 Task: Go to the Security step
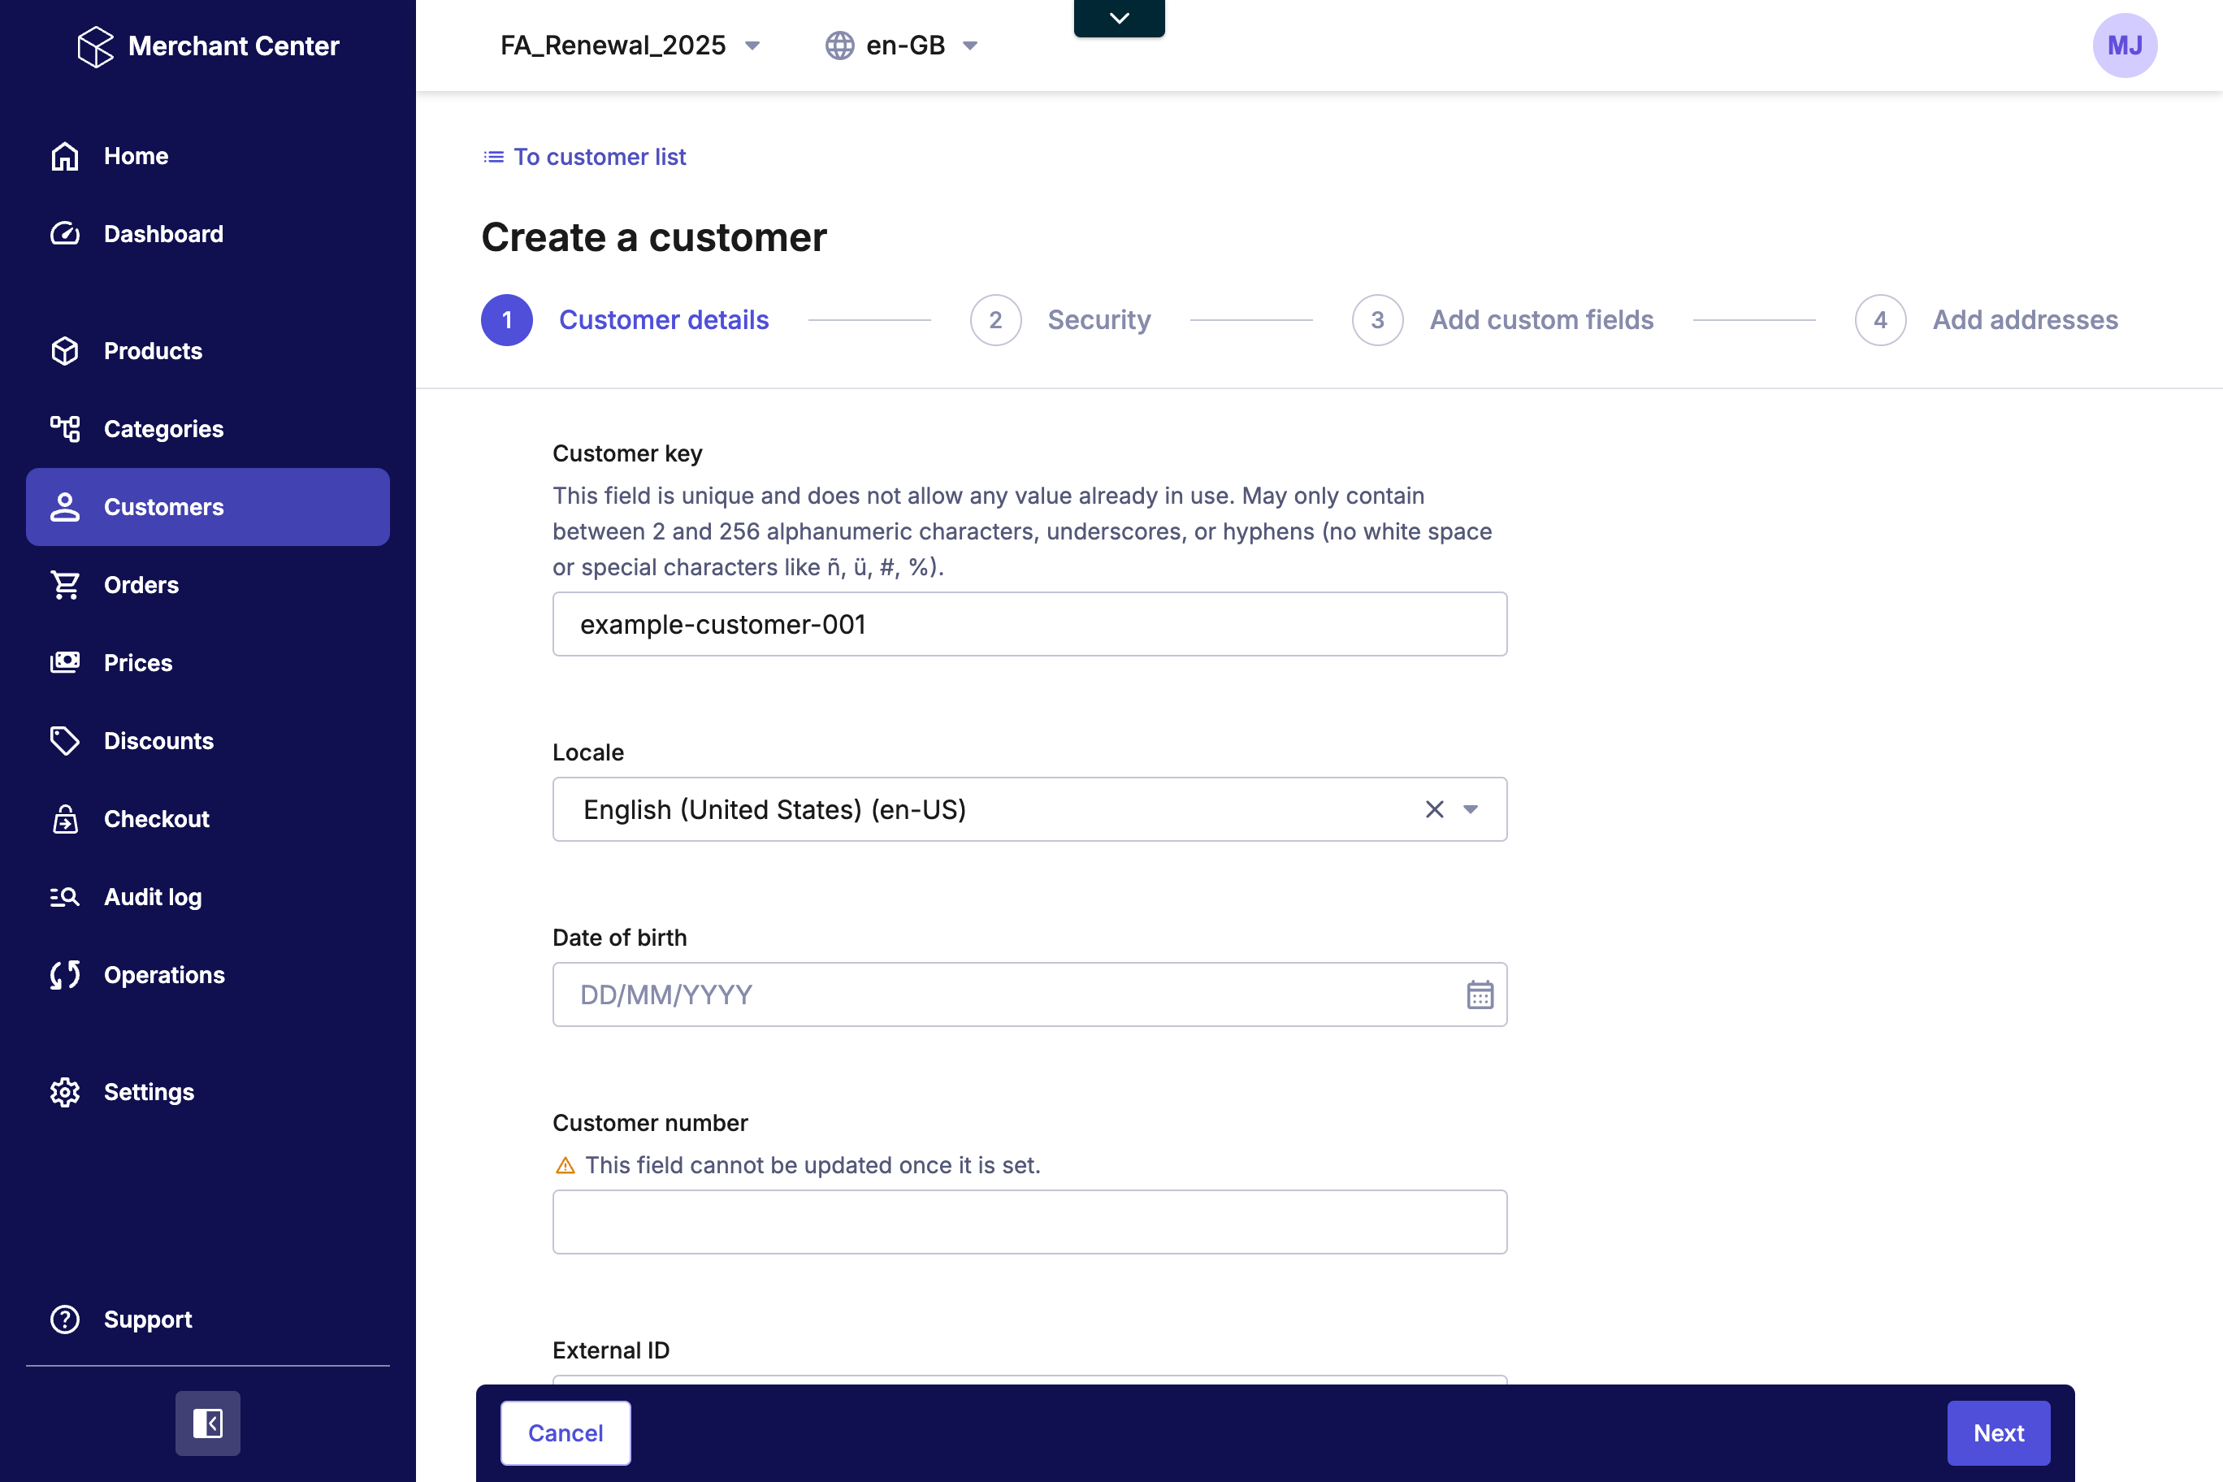1098,319
